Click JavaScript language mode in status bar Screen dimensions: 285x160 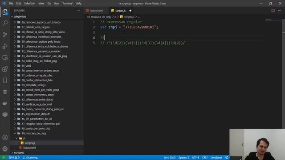216,157
